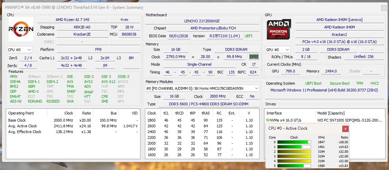Click the AMD Radeon Graphics logo
This screenshot has height=170, width=389.
click(279, 29)
